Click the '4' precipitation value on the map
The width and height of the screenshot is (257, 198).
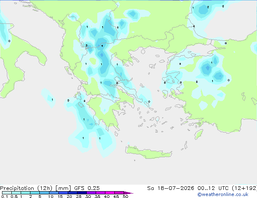(x=102, y=46)
